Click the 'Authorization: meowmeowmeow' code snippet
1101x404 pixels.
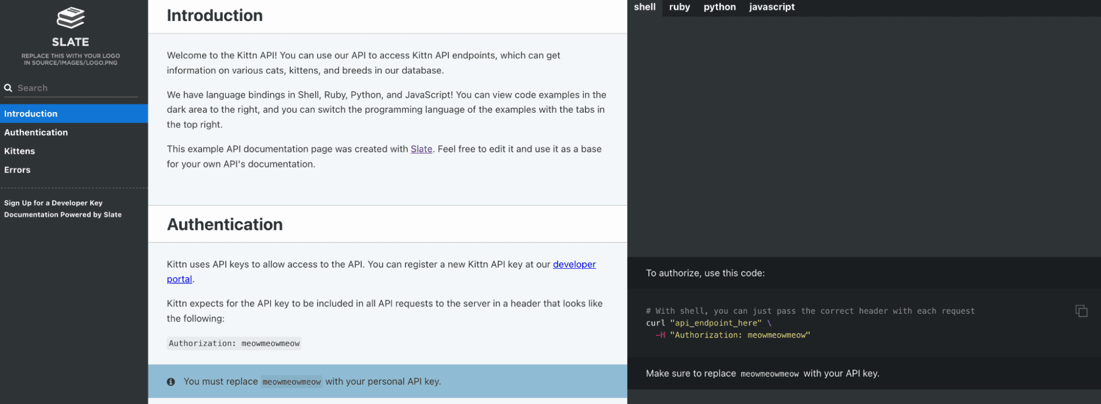point(234,344)
